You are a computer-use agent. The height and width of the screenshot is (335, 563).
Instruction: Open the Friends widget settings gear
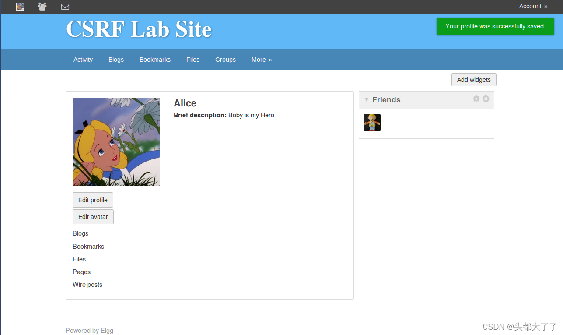click(x=476, y=99)
